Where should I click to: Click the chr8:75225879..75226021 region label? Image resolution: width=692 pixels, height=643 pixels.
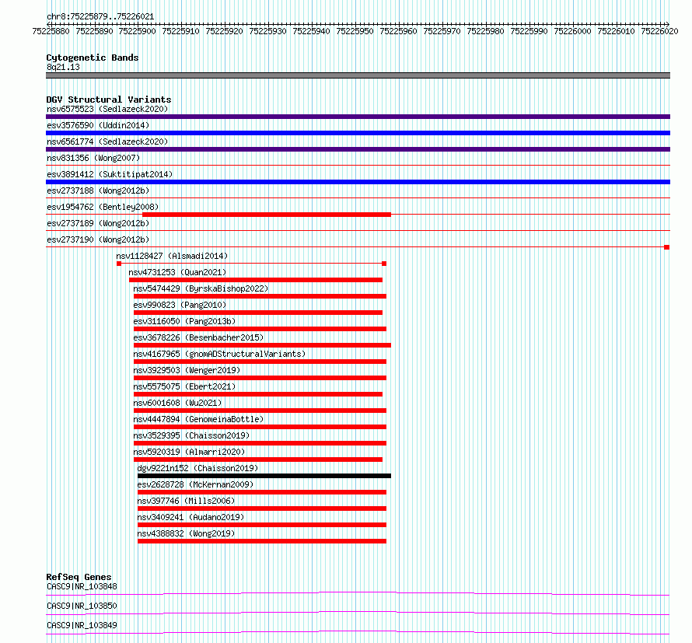coord(100,16)
